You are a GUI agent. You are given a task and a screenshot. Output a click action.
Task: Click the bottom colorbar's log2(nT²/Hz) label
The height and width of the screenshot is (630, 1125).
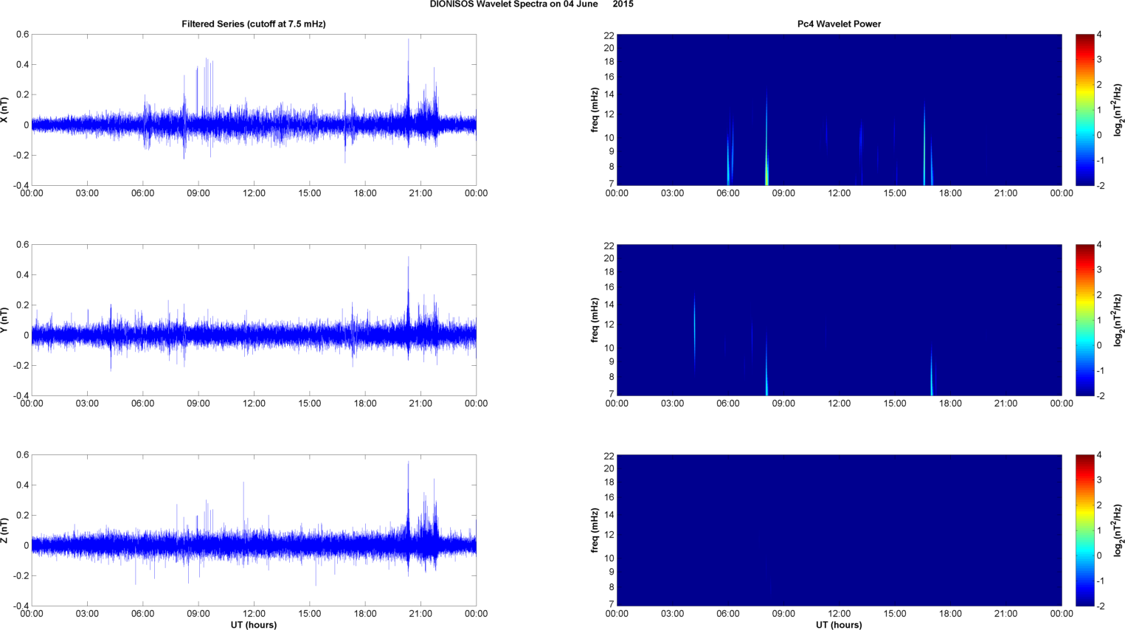(x=1118, y=530)
